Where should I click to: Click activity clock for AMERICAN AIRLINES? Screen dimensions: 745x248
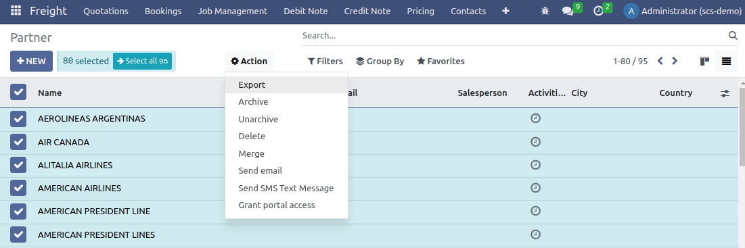[535, 188]
